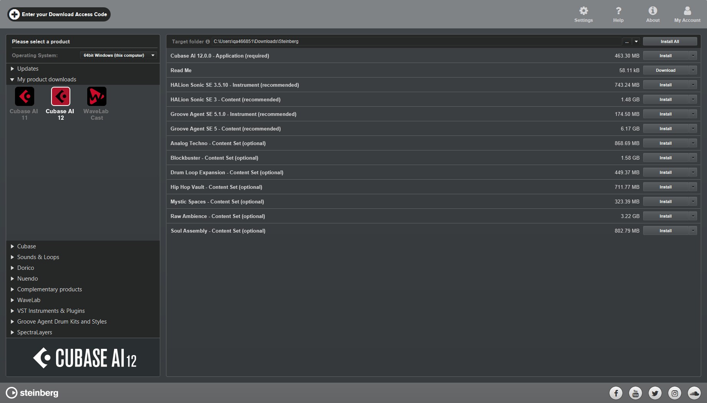Click the target folder path field
The width and height of the screenshot is (707, 403).
pos(415,41)
